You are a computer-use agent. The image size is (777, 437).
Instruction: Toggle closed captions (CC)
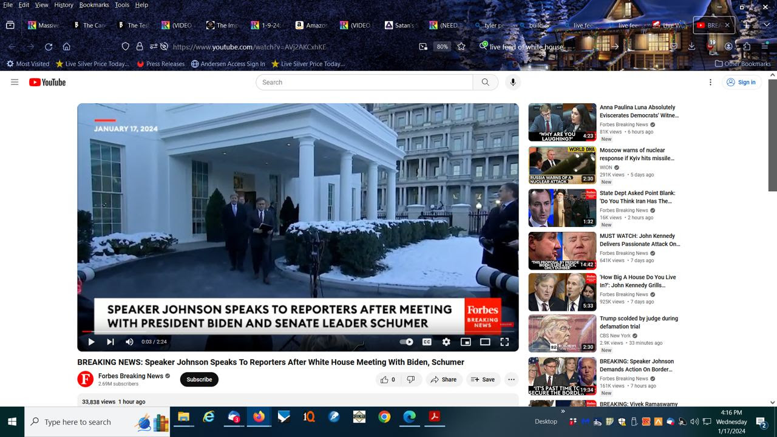coord(427,342)
